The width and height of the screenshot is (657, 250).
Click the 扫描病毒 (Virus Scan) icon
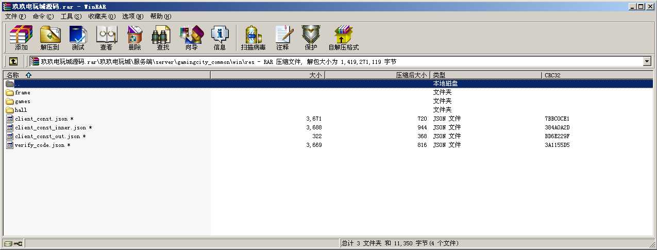(253, 38)
